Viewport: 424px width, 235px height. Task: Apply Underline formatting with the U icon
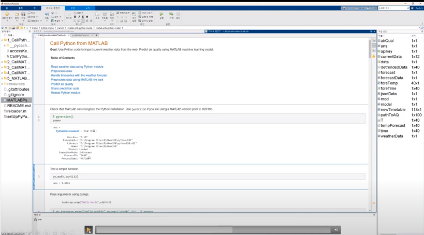tap(83, 17)
